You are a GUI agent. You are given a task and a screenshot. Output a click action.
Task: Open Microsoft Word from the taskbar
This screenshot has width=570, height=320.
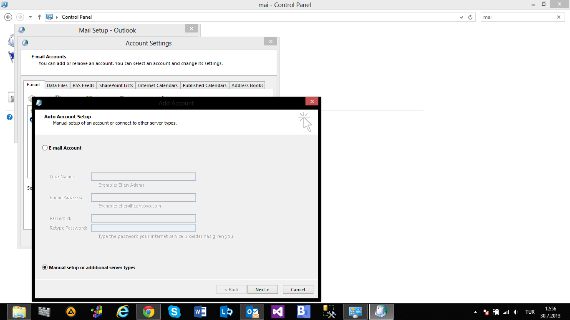(x=200, y=312)
